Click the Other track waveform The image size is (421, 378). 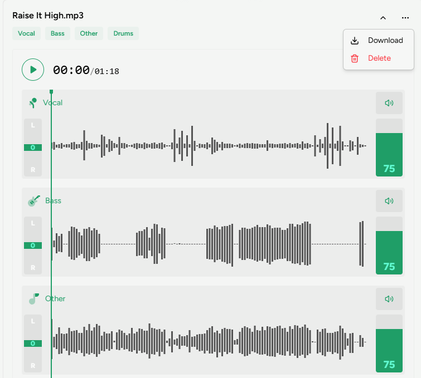tap(209, 341)
